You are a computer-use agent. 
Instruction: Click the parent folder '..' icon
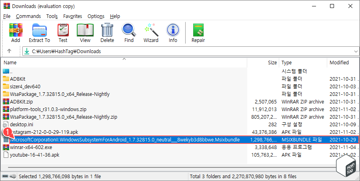pos(6,71)
